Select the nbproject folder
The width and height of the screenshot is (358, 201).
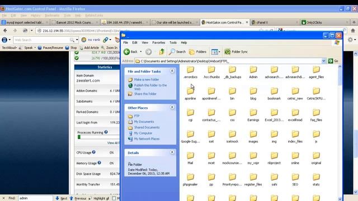[274, 158]
